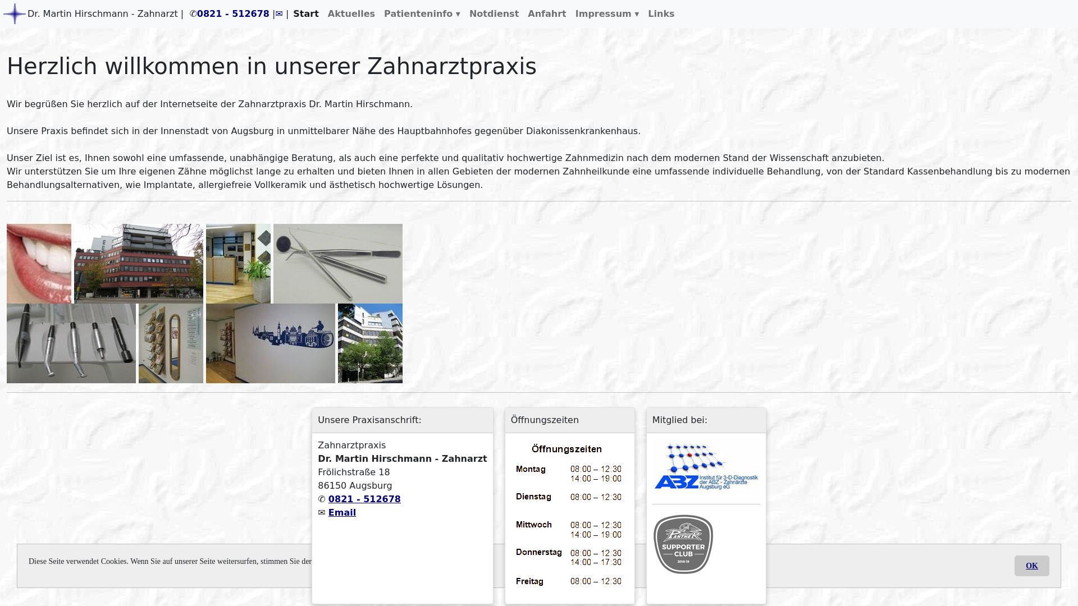Click the 'Unsere Praxisanschrift:' card header
This screenshot has height=606, width=1078.
[x=403, y=420]
